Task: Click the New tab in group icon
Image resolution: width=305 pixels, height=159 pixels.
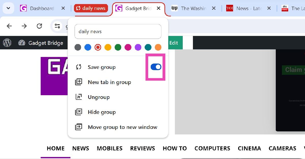Action: pyautogui.click(x=79, y=82)
